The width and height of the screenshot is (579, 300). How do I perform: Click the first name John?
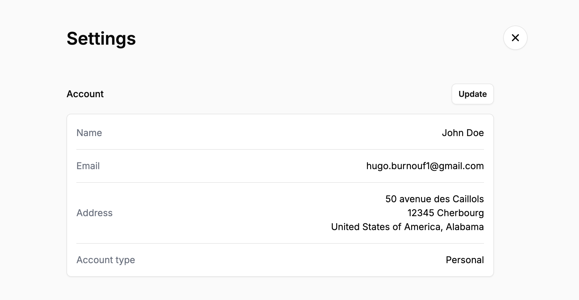pyautogui.click(x=453, y=133)
